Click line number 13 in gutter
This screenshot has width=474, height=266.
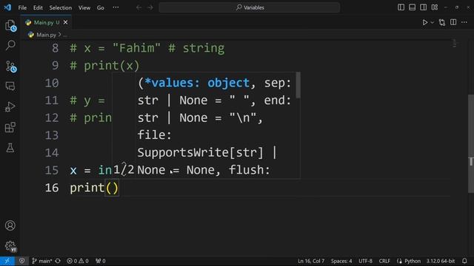(52, 135)
